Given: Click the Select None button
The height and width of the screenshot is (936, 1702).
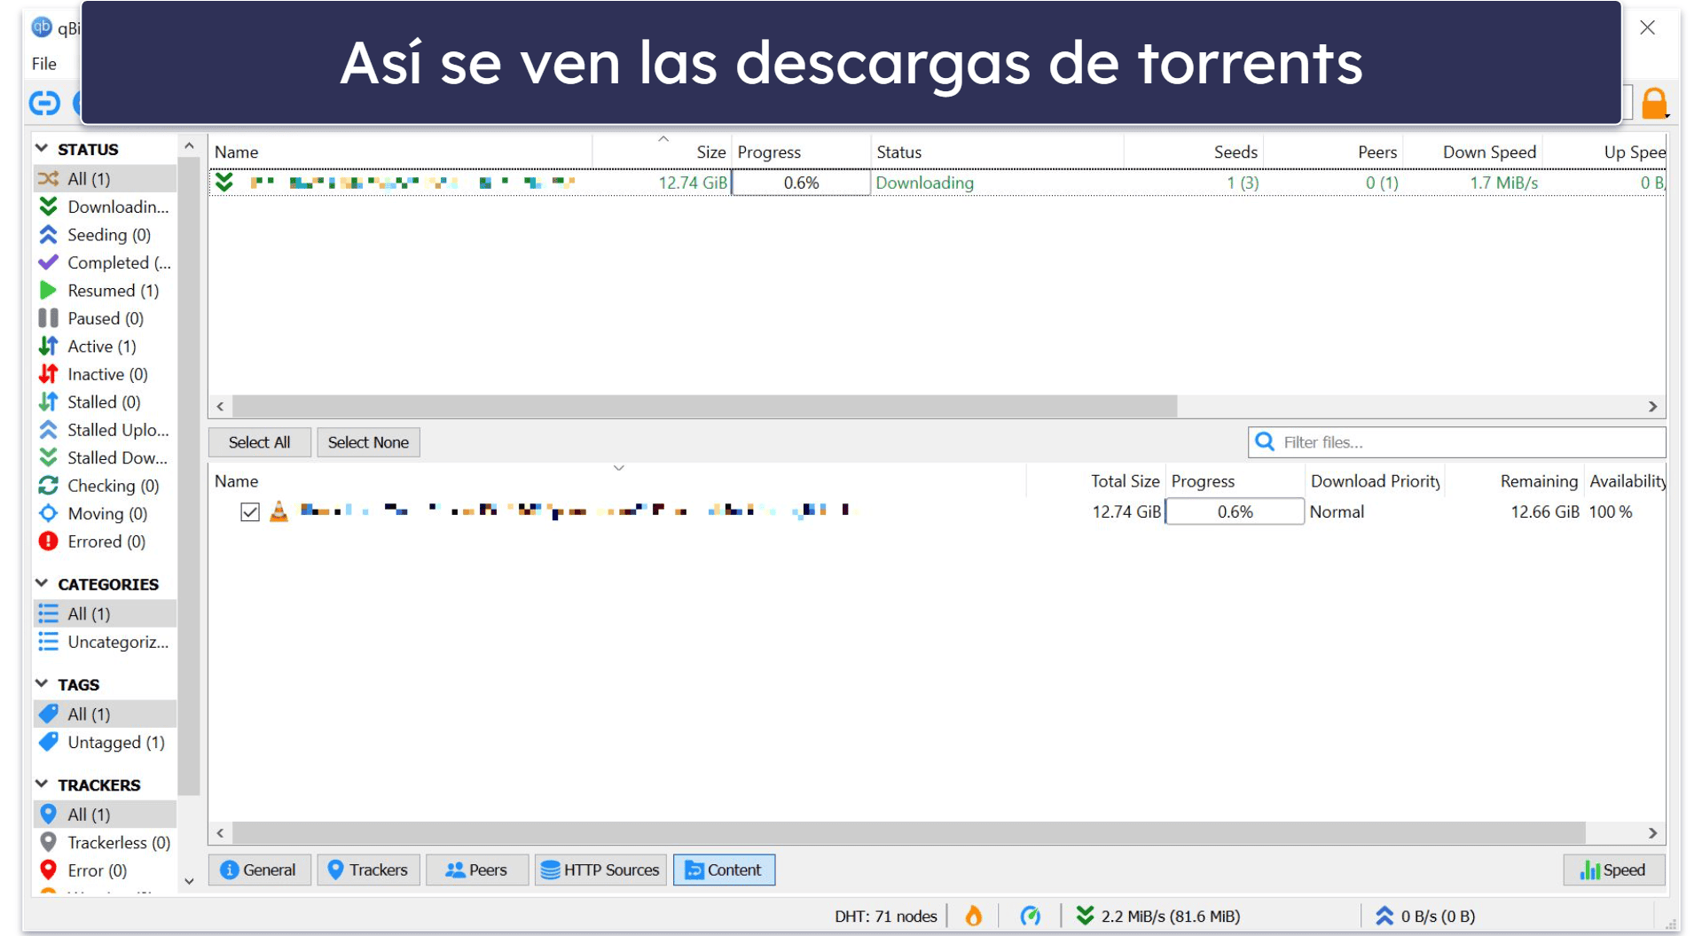Looking at the screenshot, I should pyautogui.click(x=368, y=442).
